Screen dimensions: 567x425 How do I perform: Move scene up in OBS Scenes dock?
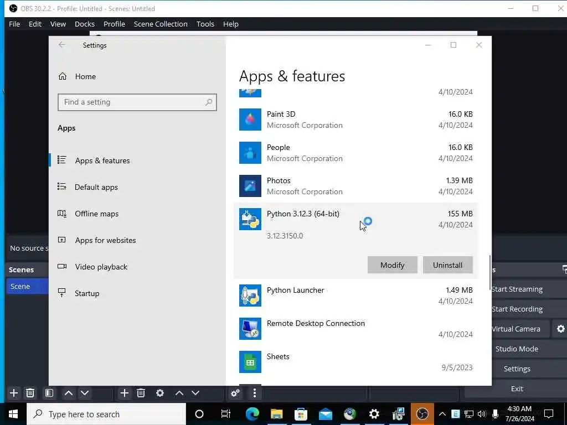(x=68, y=393)
